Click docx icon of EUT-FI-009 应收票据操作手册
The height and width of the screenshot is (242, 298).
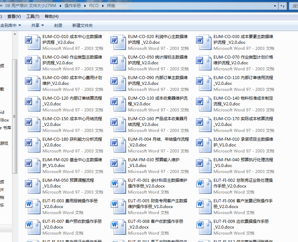point(203,227)
